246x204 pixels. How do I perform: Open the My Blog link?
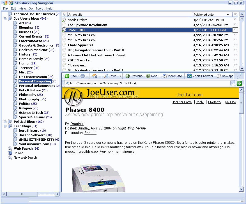231,102
